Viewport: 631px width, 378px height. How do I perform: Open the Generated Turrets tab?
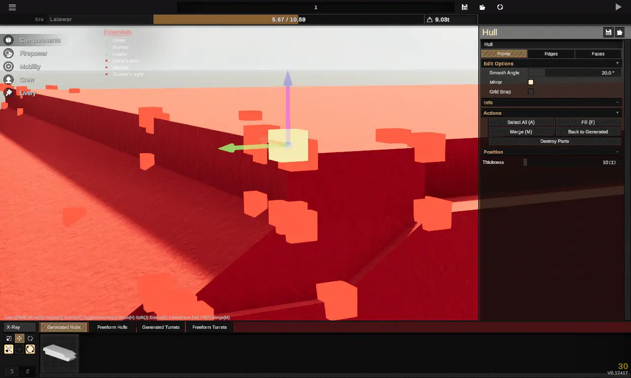(x=161, y=327)
